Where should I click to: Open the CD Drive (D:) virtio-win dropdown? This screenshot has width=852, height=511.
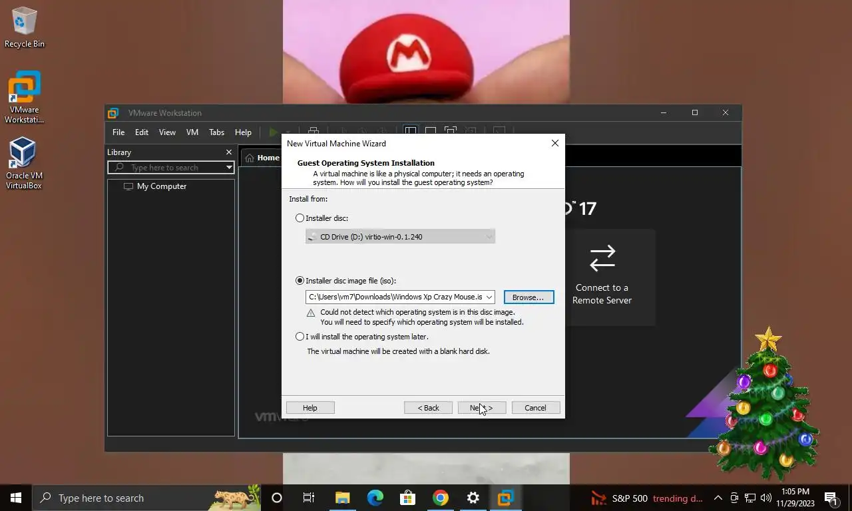[x=400, y=236]
